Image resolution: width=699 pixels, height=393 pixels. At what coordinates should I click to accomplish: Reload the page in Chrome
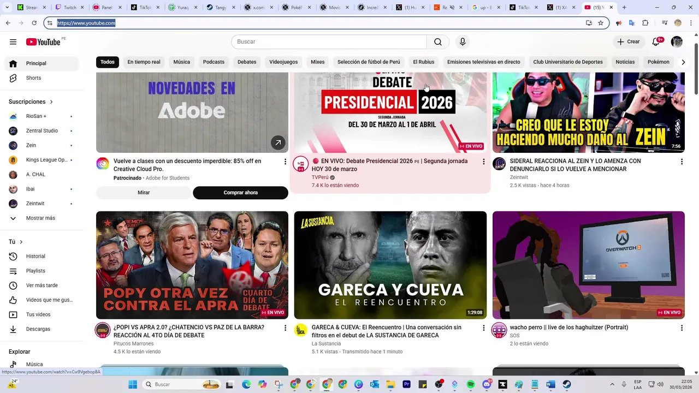click(34, 23)
